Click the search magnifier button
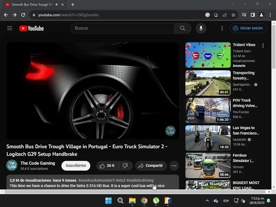 pyautogui.click(x=182, y=28)
